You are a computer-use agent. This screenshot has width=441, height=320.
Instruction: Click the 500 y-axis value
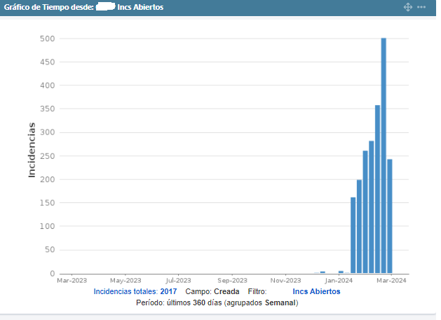pyautogui.click(x=48, y=39)
